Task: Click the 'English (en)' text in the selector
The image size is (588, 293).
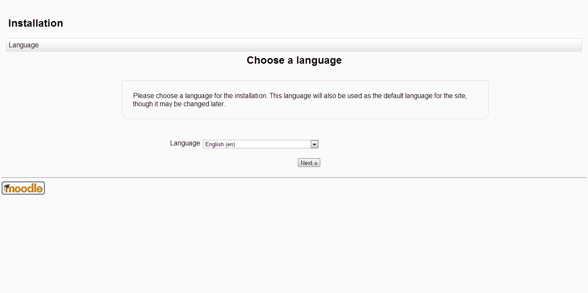Action: (220, 145)
